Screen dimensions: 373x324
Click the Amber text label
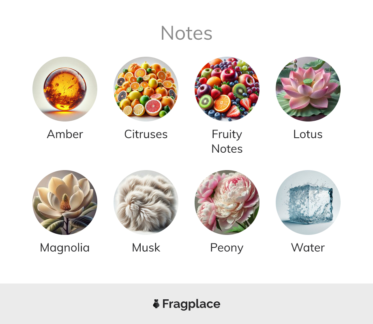click(x=65, y=134)
